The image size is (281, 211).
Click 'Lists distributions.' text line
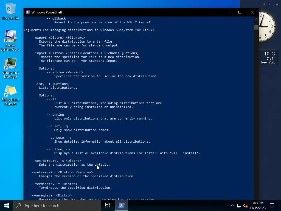click(x=58, y=88)
